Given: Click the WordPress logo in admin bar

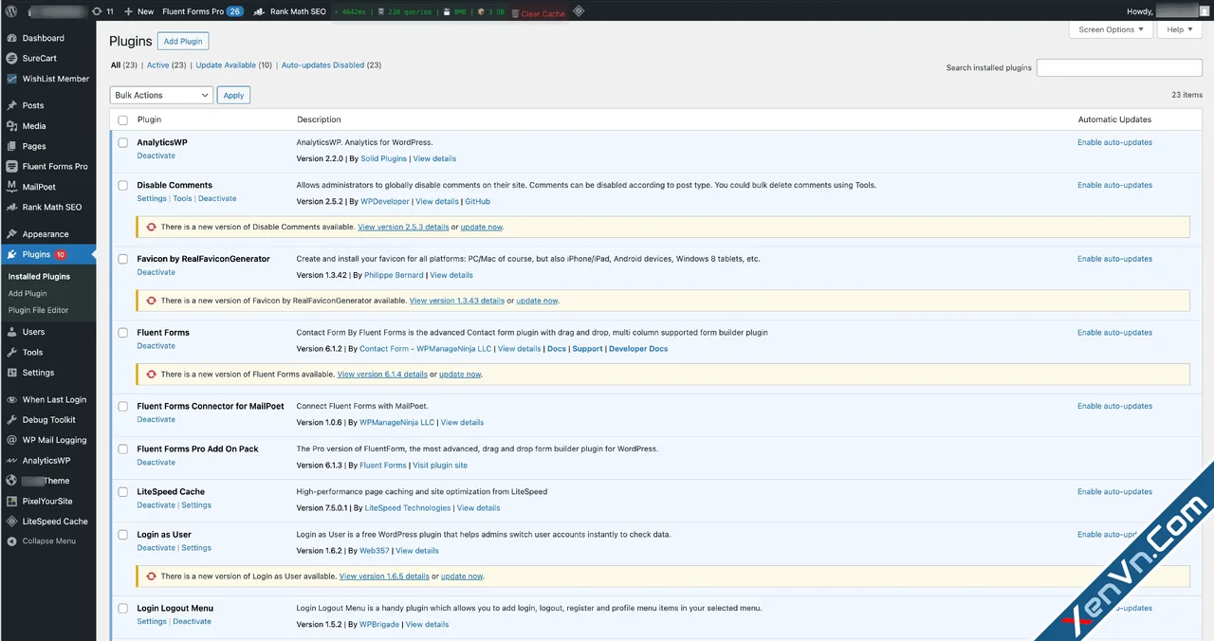Looking at the screenshot, I should [x=12, y=11].
